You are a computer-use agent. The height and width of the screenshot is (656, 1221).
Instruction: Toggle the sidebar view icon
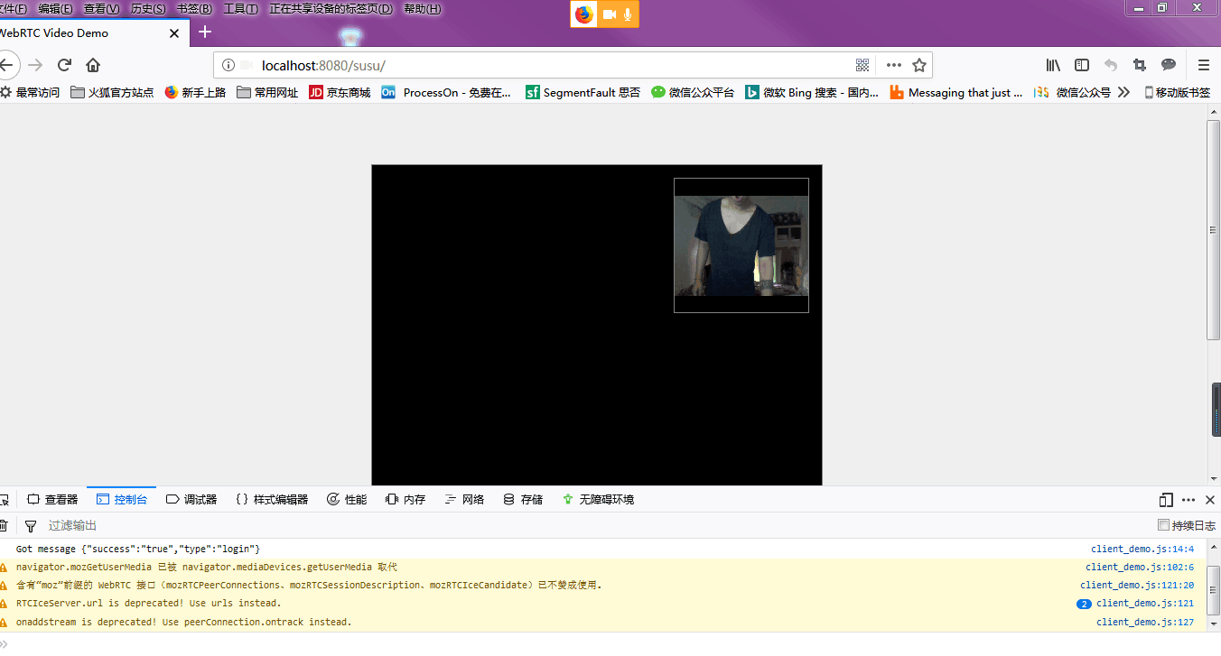pyautogui.click(x=1082, y=65)
